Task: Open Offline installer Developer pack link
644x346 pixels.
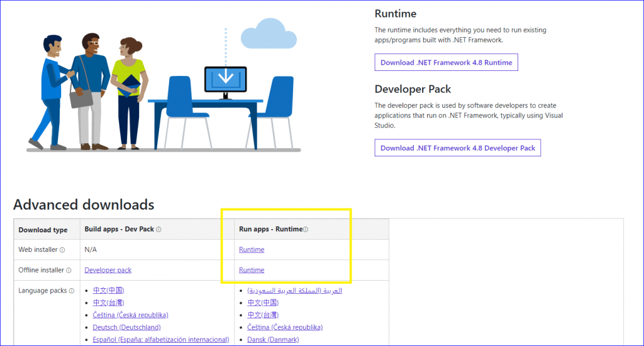Action: (x=108, y=270)
